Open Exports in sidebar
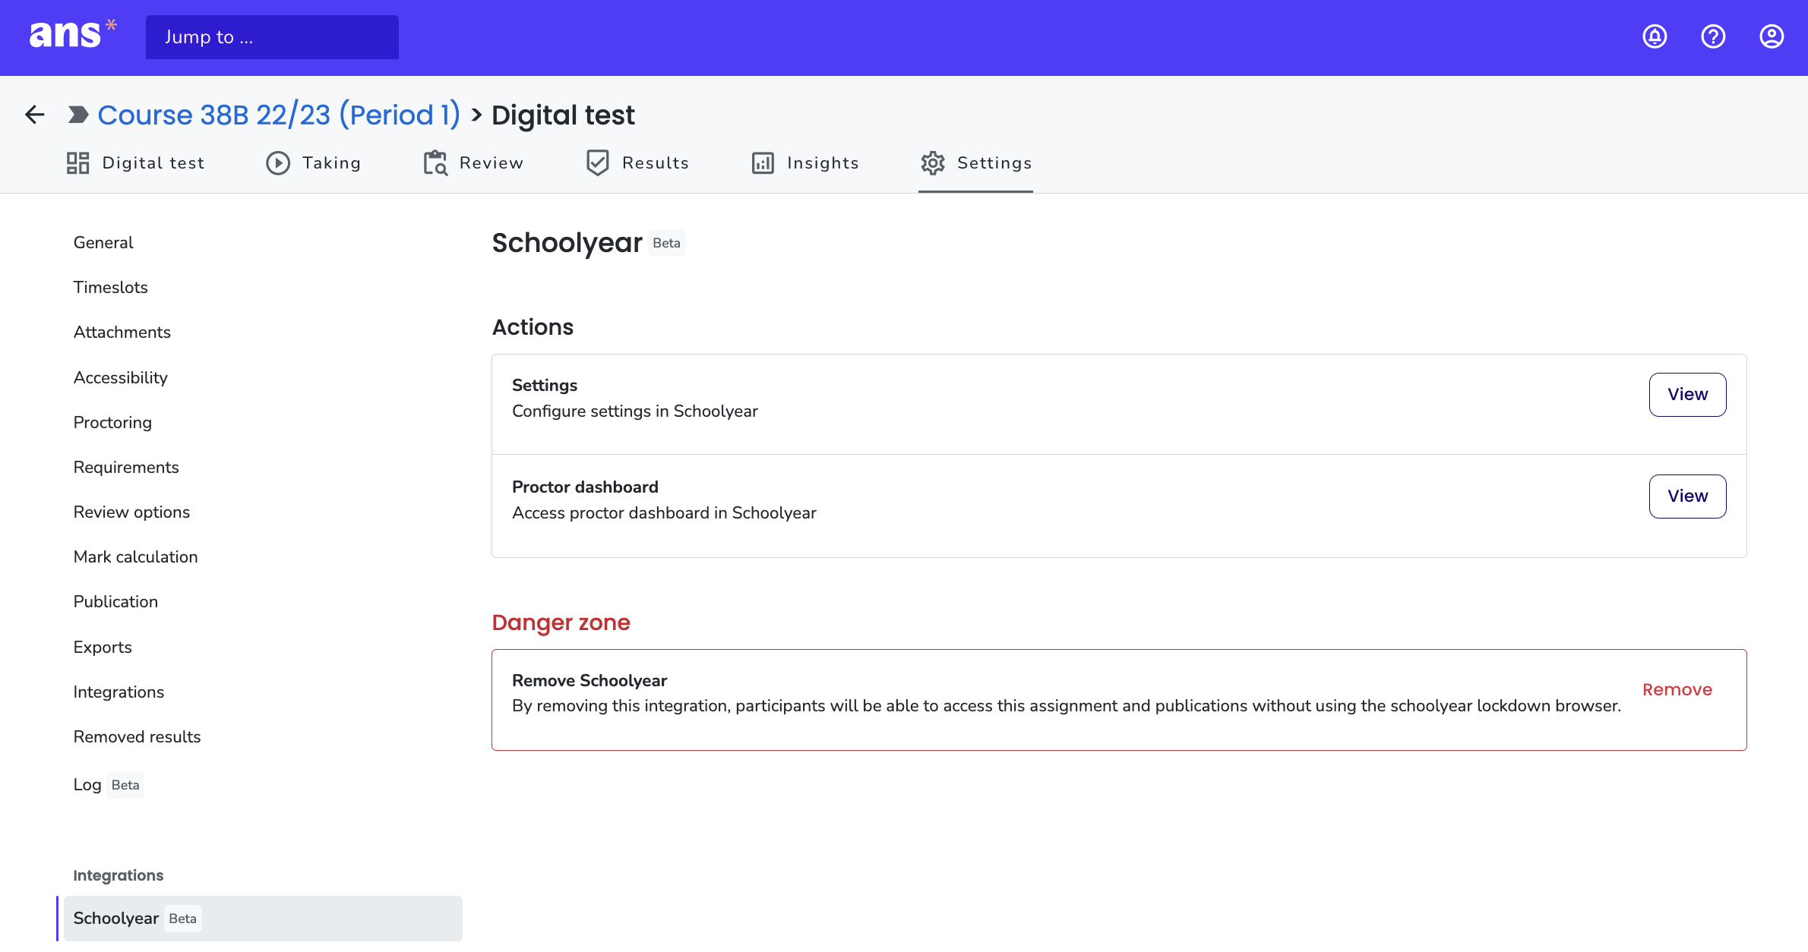This screenshot has width=1808, height=952. tap(103, 647)
